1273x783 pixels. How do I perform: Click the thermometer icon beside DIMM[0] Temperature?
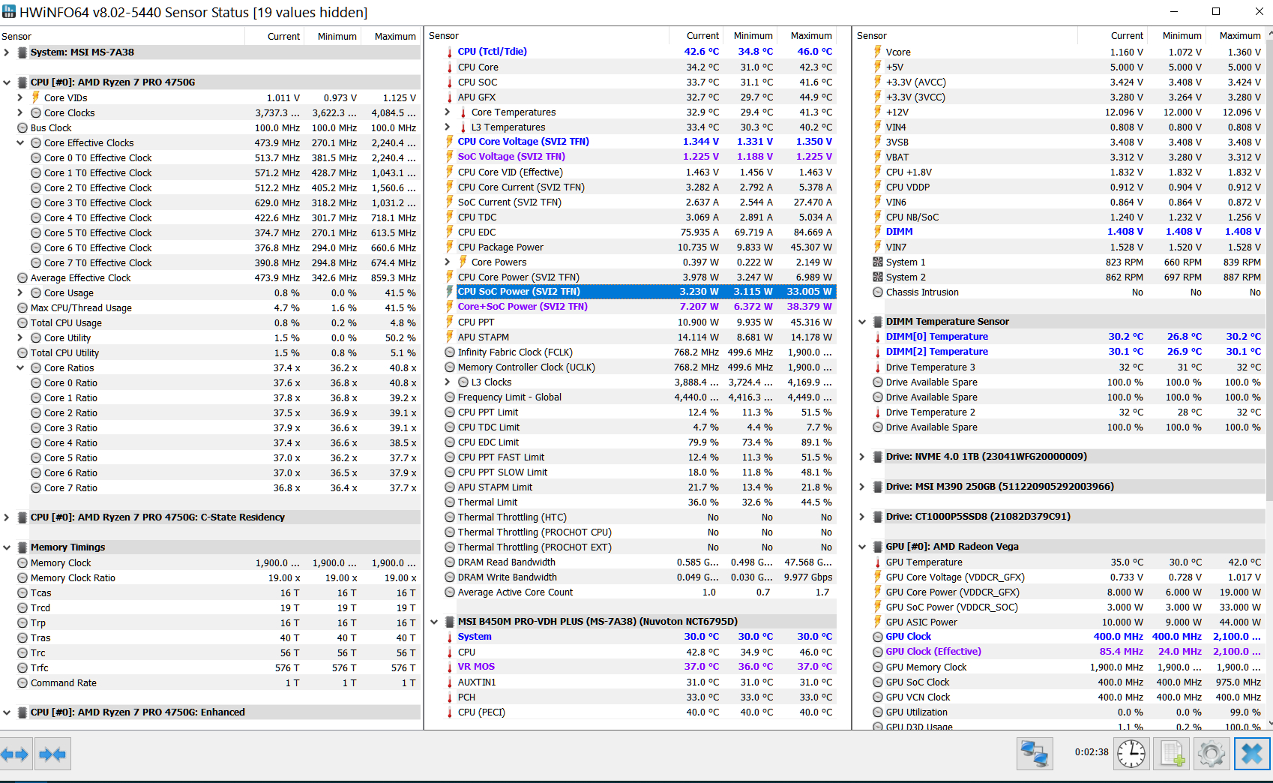pos(877,337)
